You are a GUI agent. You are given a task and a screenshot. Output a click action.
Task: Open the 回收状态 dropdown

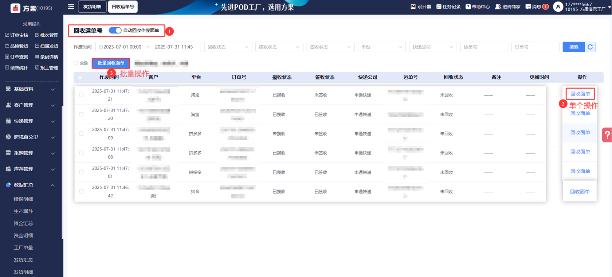pos(228,47)
